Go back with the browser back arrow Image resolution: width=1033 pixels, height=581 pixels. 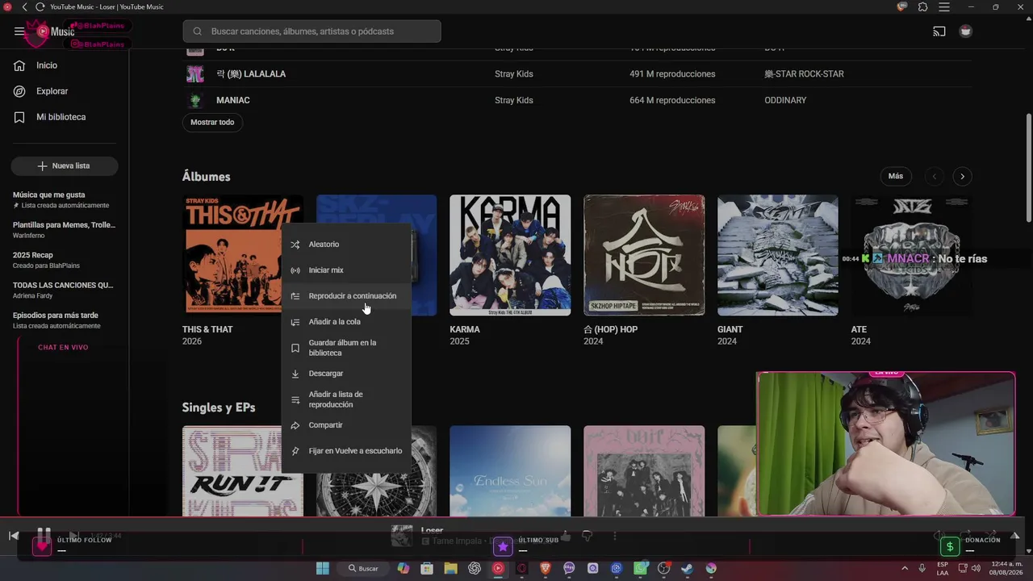tap(24, 7)
